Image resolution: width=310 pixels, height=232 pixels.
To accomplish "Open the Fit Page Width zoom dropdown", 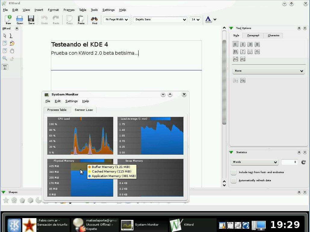I will click(x=117, y=19).
